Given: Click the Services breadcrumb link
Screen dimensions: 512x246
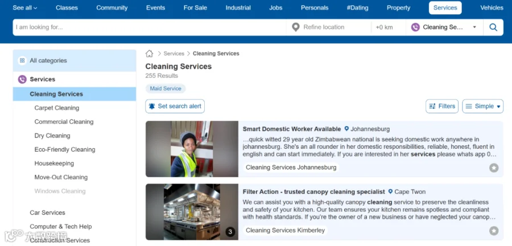Looking at the screenshot, I should point(174,53).
